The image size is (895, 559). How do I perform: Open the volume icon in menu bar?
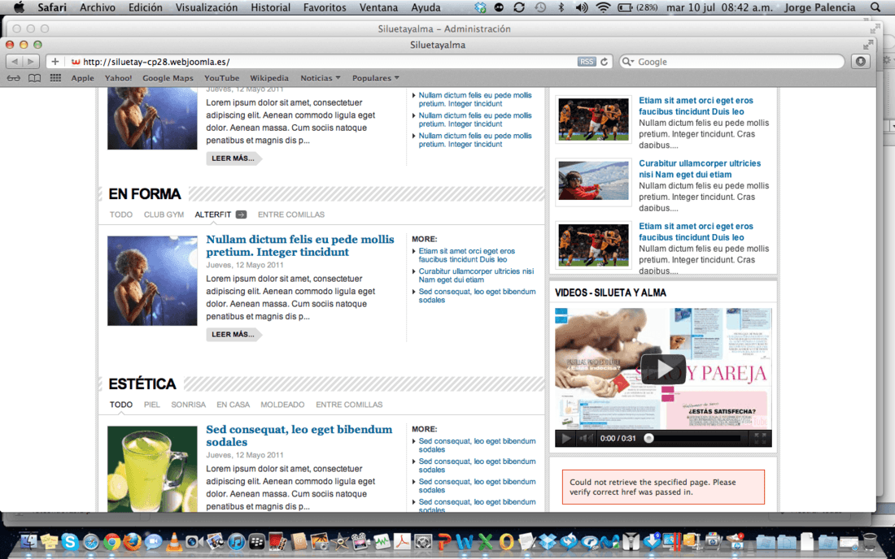pos(582,7)
